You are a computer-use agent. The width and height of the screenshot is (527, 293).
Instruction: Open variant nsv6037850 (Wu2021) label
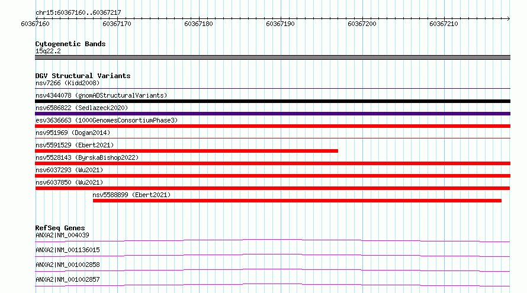69,182
